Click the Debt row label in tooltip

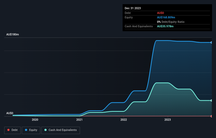(x=128, y=13)
